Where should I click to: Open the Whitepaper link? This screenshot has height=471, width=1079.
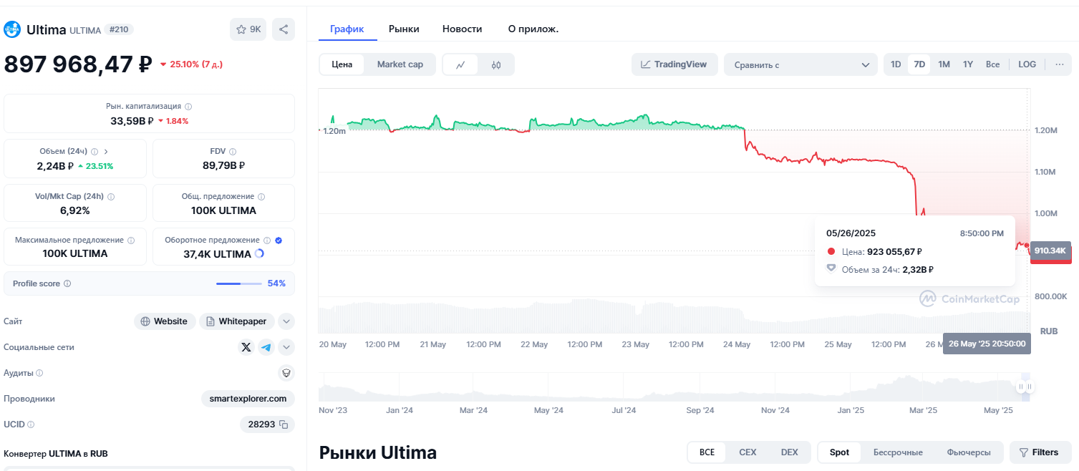pos(236,321)
